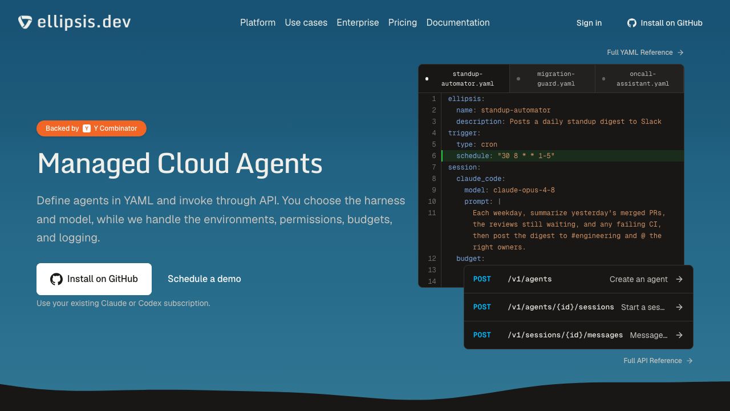The width and height of the screenshot is (730, 411).
Task: Click the "Create an agent" label
Action: coord(639,279)
